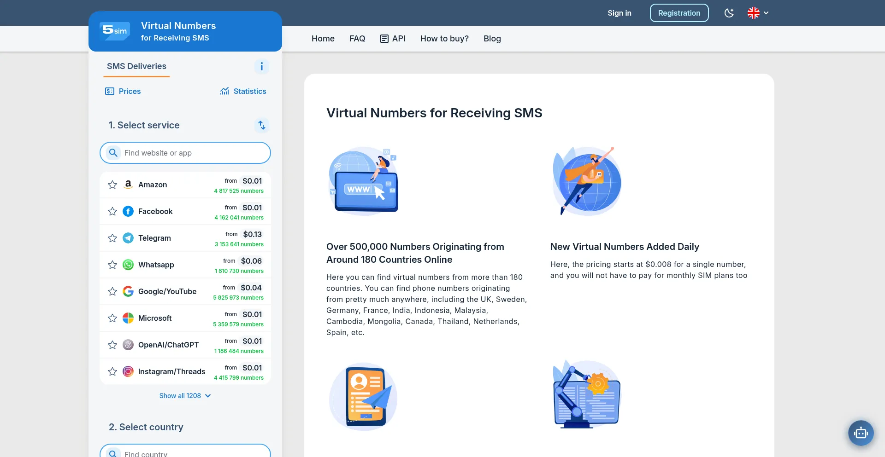Select the Google/YouTube service name
Image resolution: width=885 pixels, height=457 pixels.
[167, 291]
